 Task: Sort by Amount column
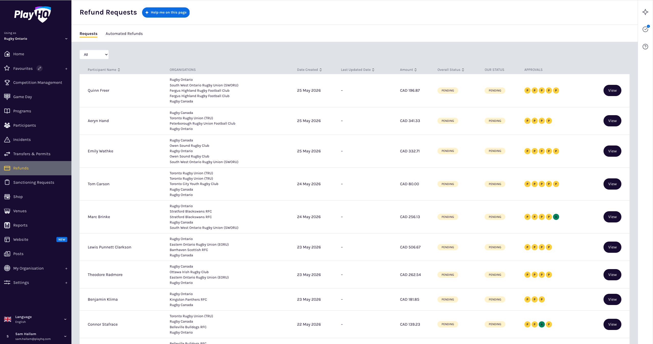[x=408, y=70]
